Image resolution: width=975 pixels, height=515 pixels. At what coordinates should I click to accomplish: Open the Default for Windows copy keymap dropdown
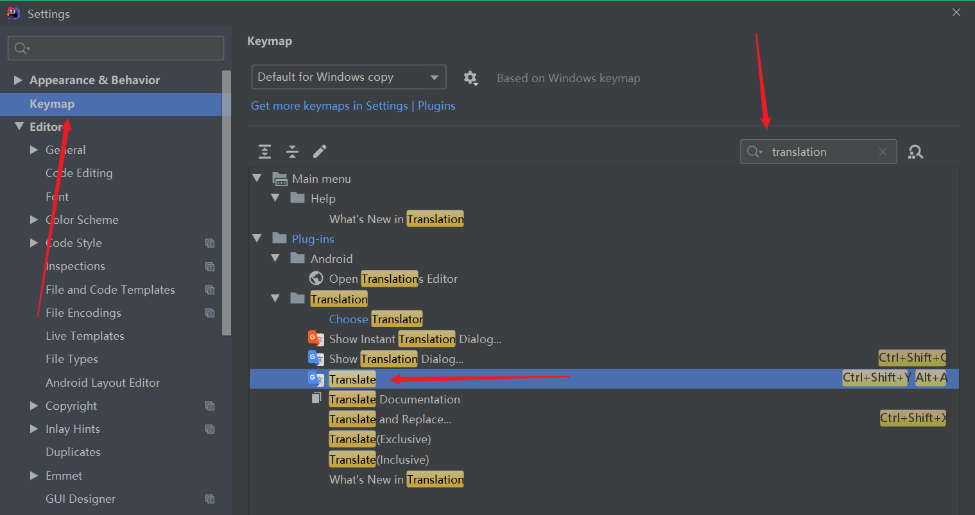point(349,77)
